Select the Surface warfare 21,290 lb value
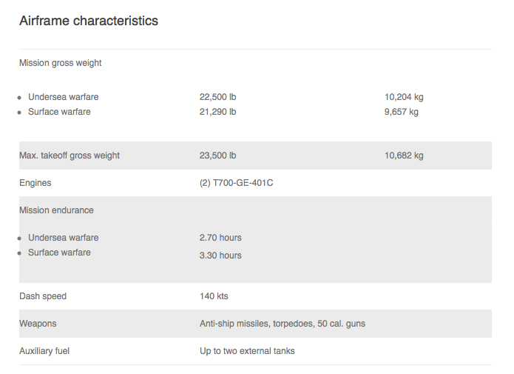514x374 pixels. coord(217,112)
